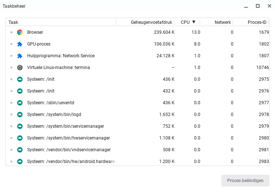Click the Android icon beside /system/bin/servicemanager

coord(20,126)
